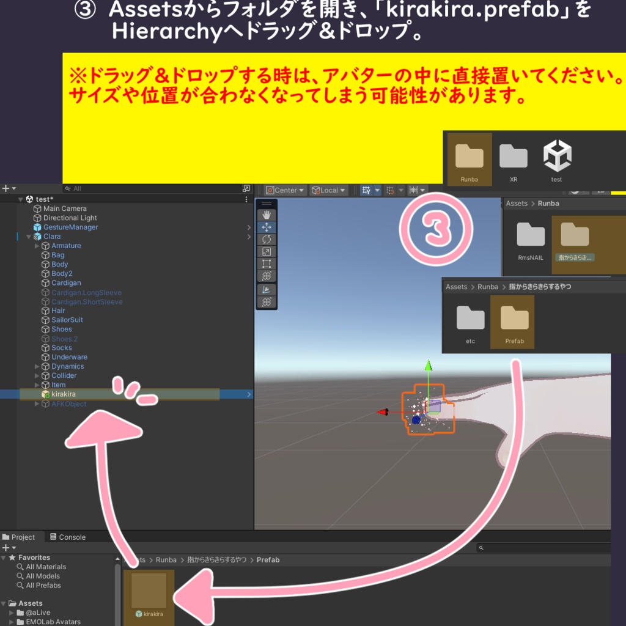The width and height of the screenshot is (626, 626).
Task: Select the Rect Transform tool
Action: click(267, 264)
